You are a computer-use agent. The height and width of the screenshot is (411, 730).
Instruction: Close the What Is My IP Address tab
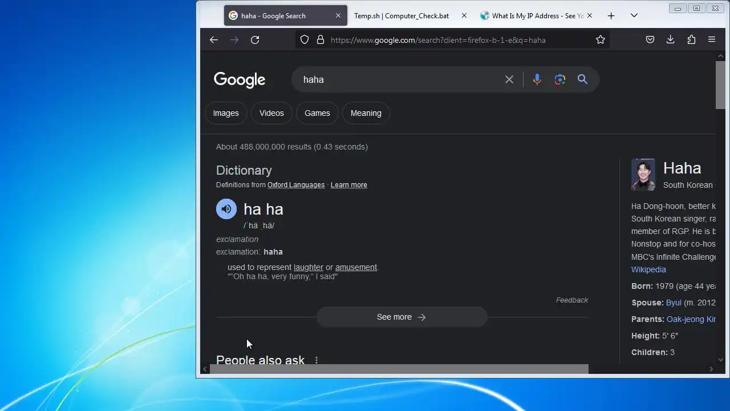coord(590,16)
